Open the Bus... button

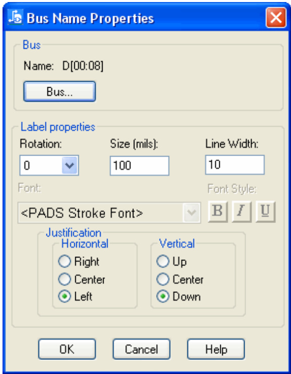60,92
